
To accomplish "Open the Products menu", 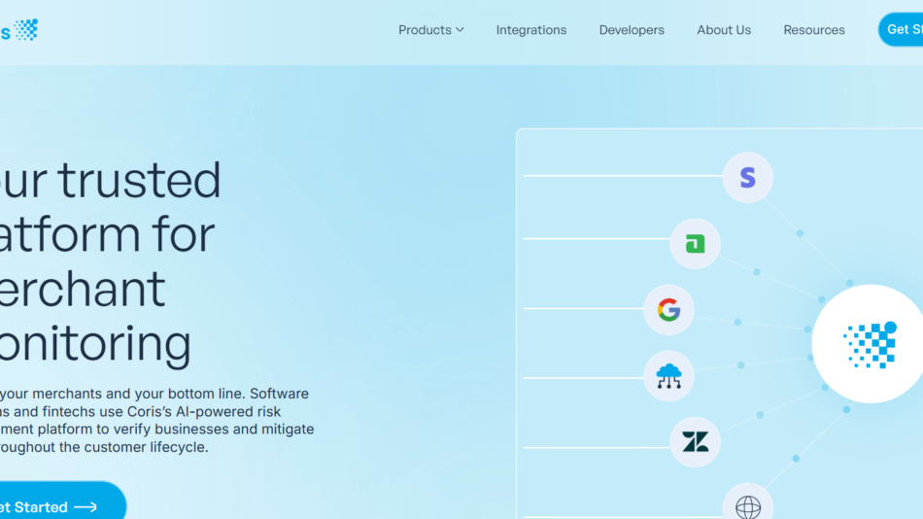I will pos(425,30).
